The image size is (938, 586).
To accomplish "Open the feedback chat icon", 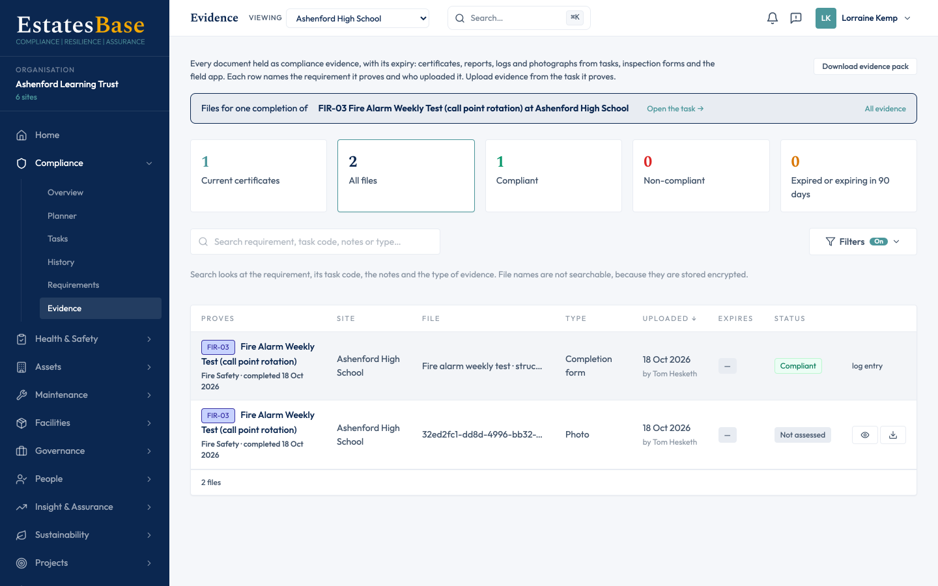I will click(x=796, y=18).
